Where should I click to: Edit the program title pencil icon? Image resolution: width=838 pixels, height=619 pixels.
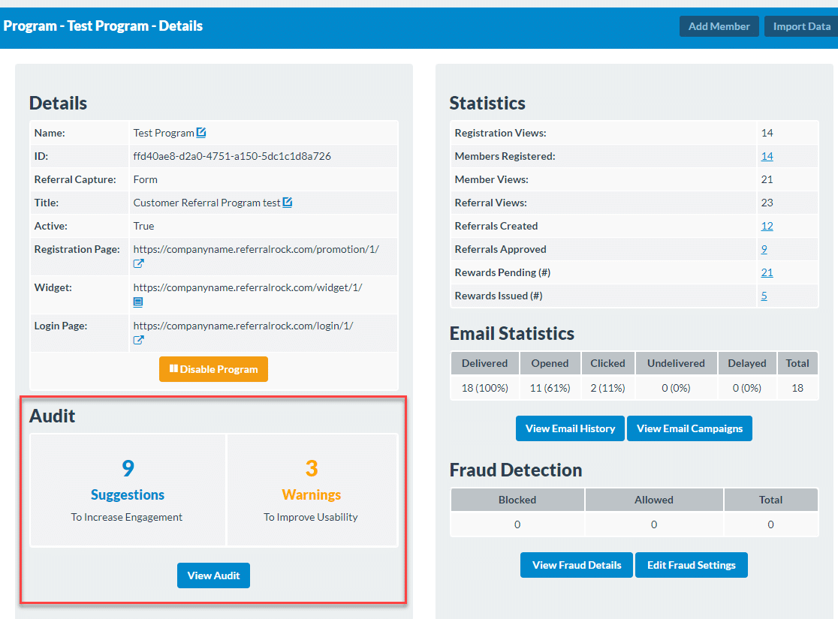287,203
